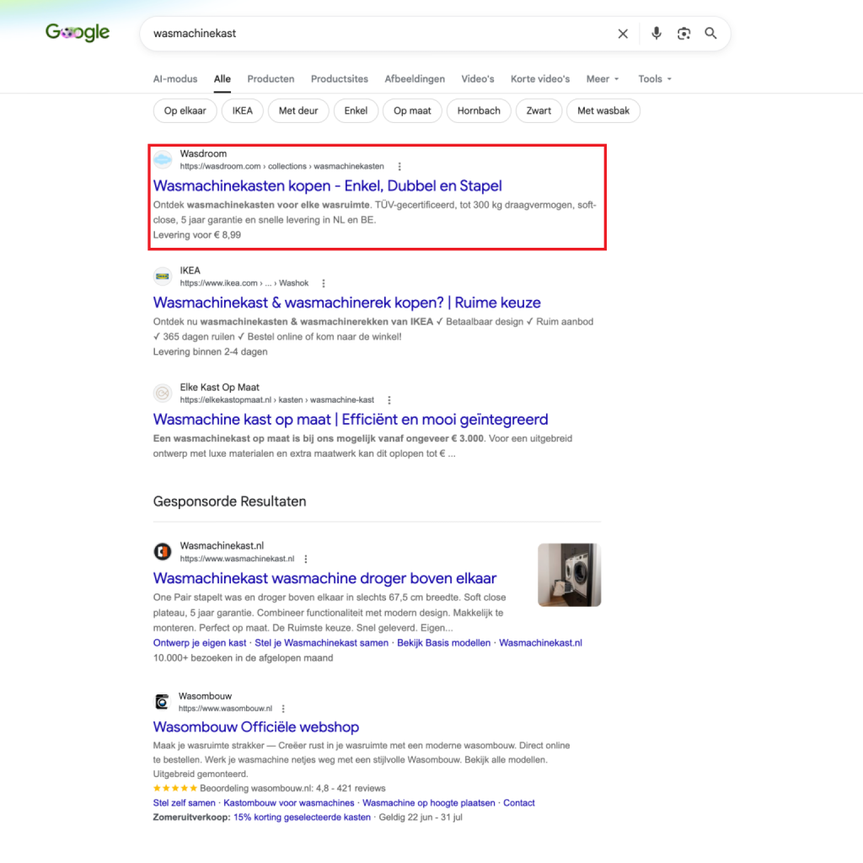Click the Wasdroom site favicon
The image size is (863, 863).
click(x=163, y=159)
